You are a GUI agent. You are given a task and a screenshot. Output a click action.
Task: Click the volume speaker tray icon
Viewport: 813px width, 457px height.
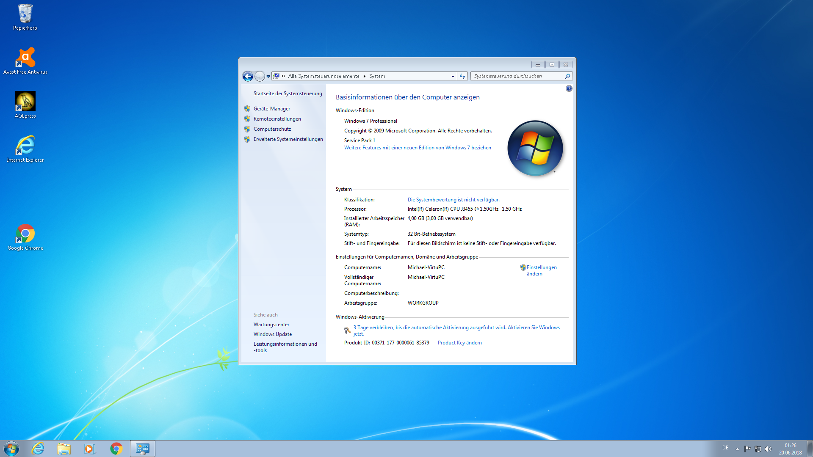[x=768, y=449]
